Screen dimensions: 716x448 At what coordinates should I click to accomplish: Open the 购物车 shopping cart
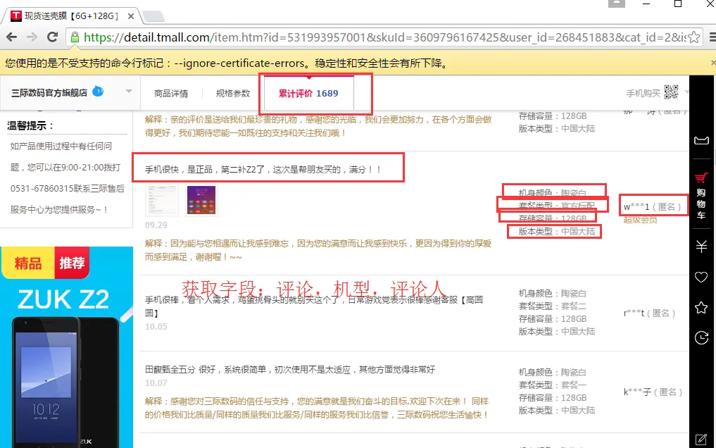[701, 196]
